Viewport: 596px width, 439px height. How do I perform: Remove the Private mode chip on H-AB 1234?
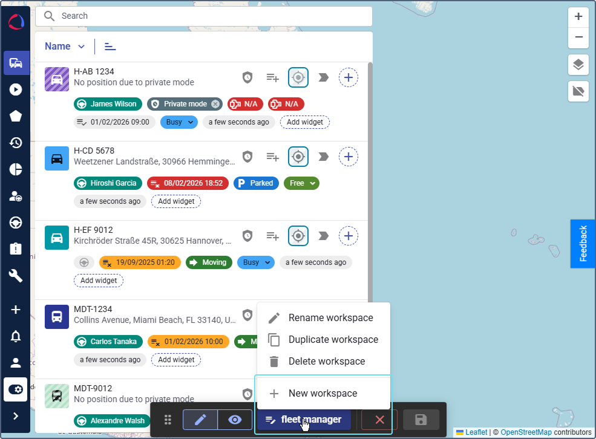pyautogui.click(x=215, y=104)
